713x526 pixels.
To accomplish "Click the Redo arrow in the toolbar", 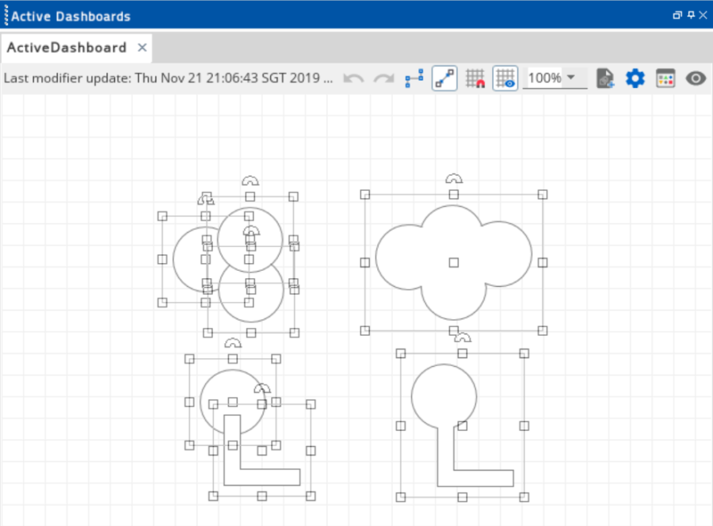I will (384, 78).
